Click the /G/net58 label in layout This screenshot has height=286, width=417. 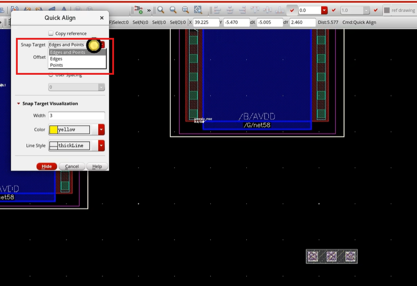tap(257, 125)
